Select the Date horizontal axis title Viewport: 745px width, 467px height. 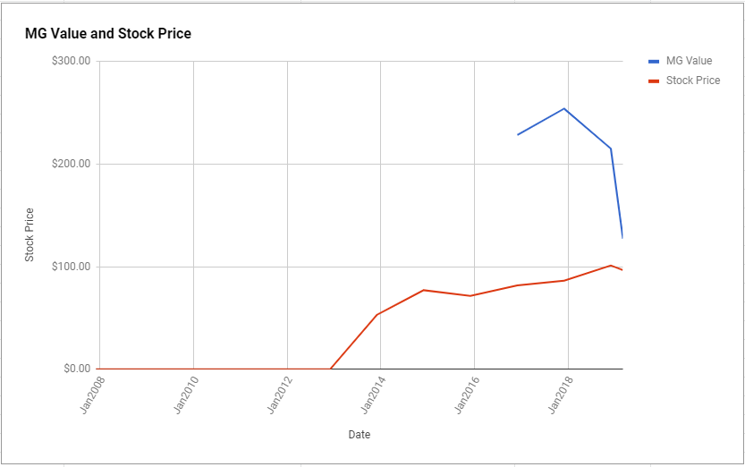tap(360, 434)
